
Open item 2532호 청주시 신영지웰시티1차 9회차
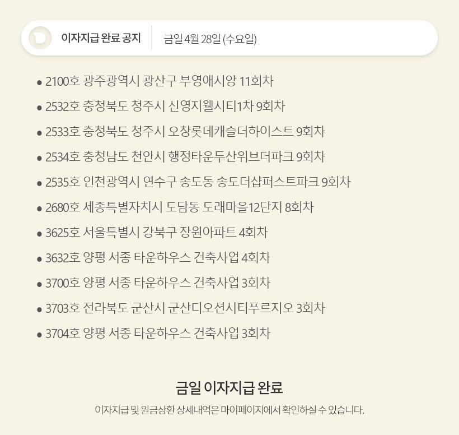165,107
